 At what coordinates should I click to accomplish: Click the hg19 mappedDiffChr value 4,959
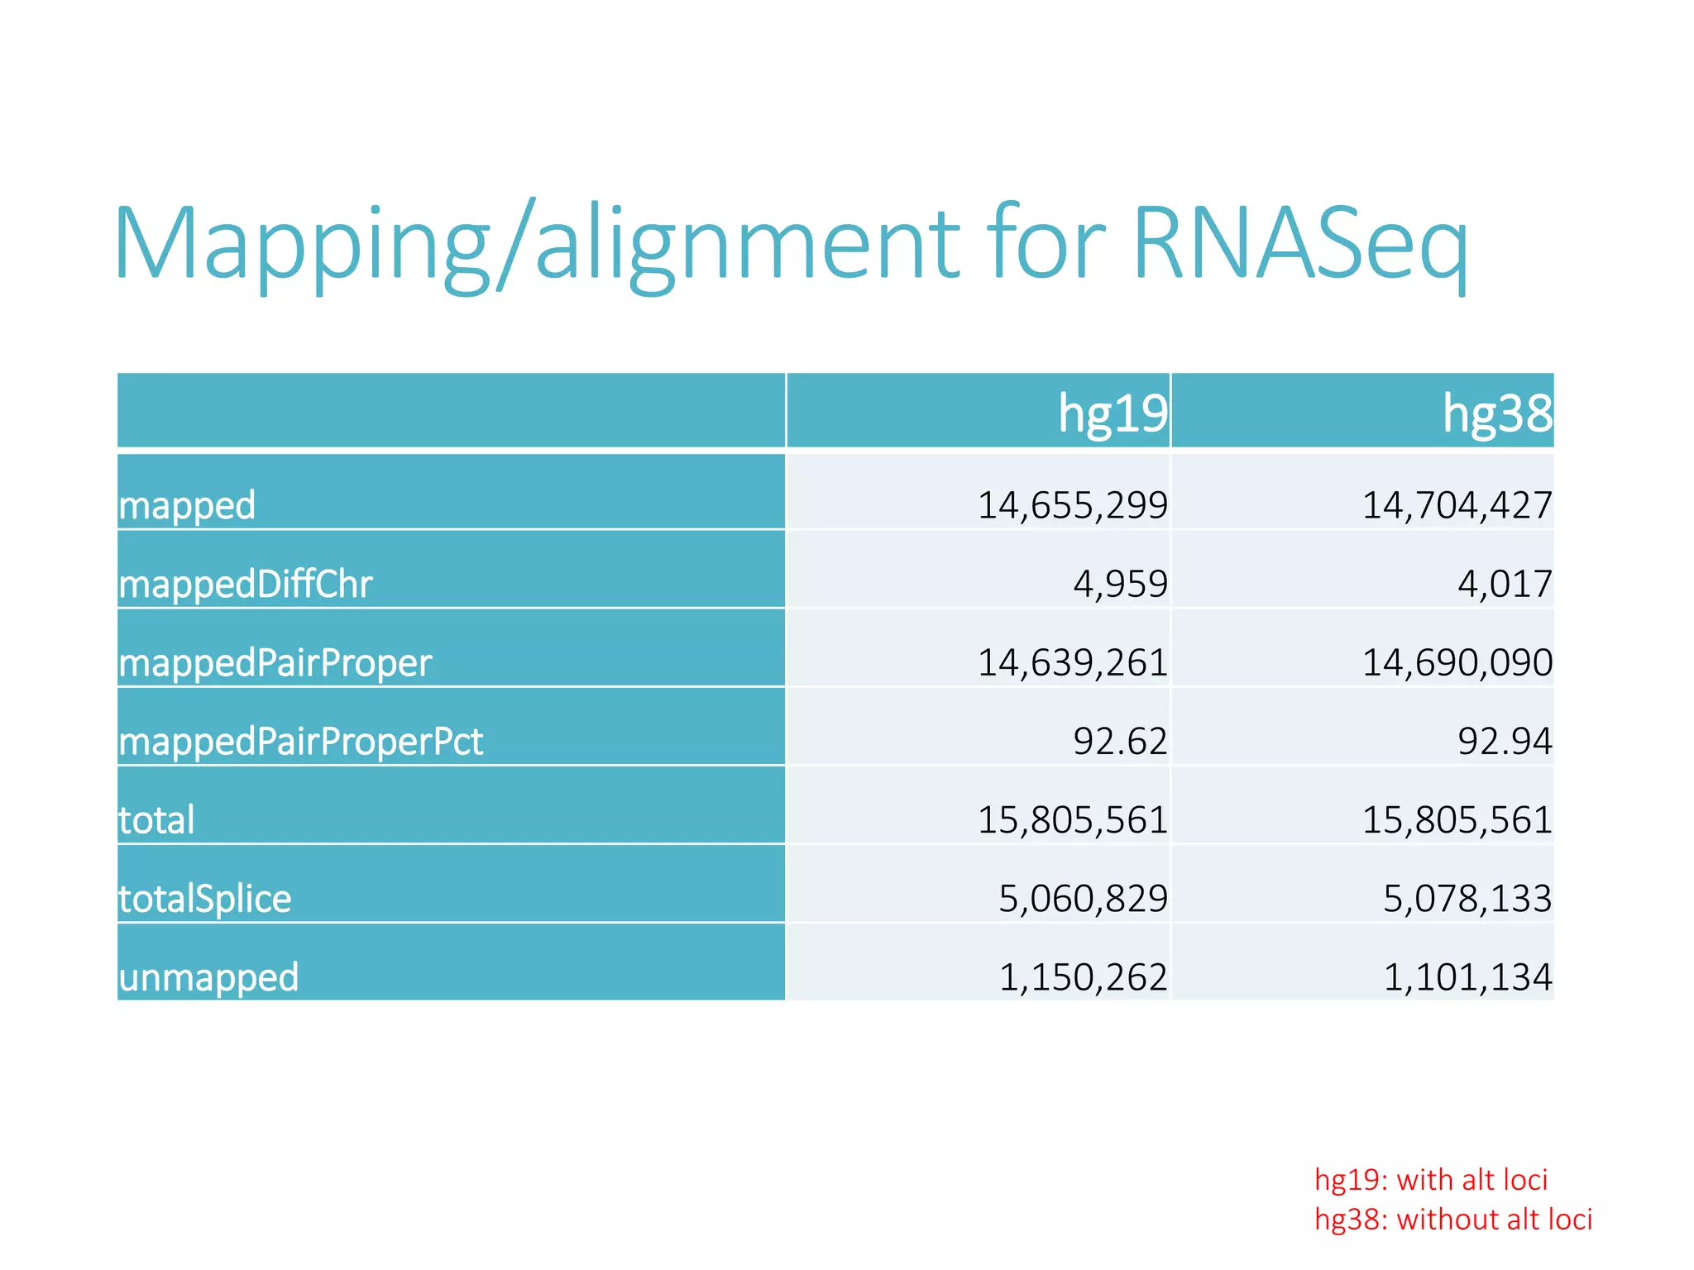(x=1120, y=584)
